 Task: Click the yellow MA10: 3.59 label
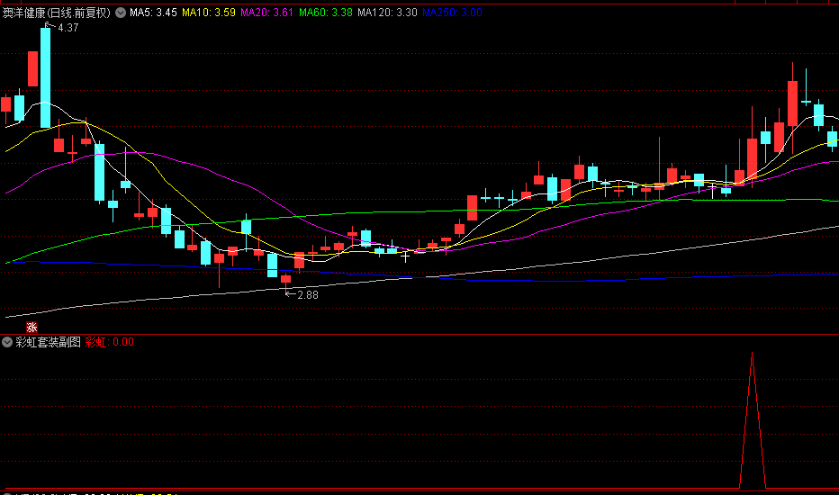pyautogui.click(x=209, y=13)
